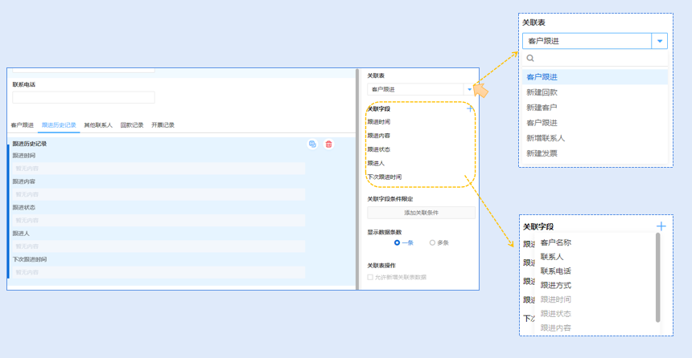Expand the 关联表 dropdown in main panel

click(x=469, y=89)
